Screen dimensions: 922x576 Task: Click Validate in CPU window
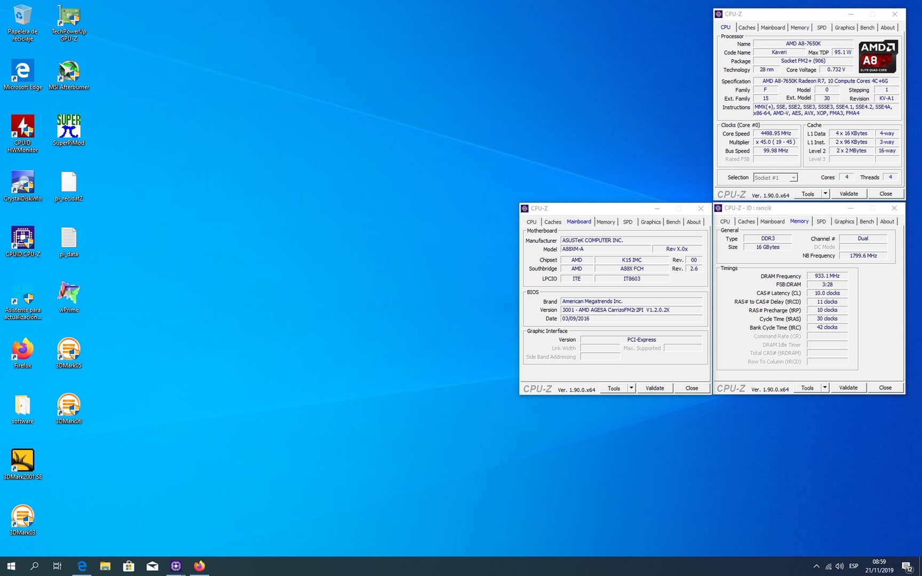(x=848, y=194)
